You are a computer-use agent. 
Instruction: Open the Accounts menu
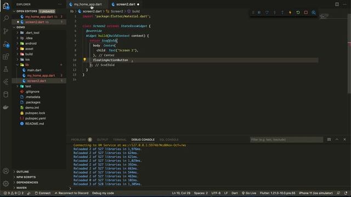click(x=6, y=171)
